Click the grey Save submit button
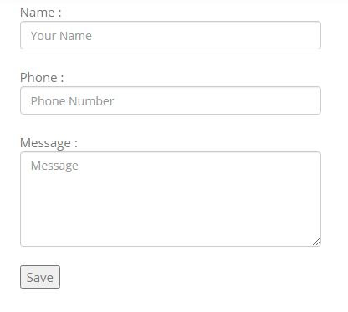 (40, 277)
